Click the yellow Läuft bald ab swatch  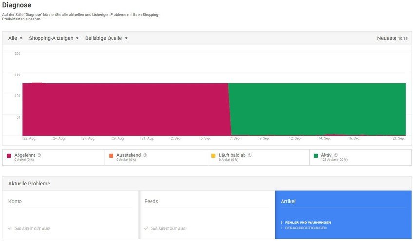click(x=213, y=156)
